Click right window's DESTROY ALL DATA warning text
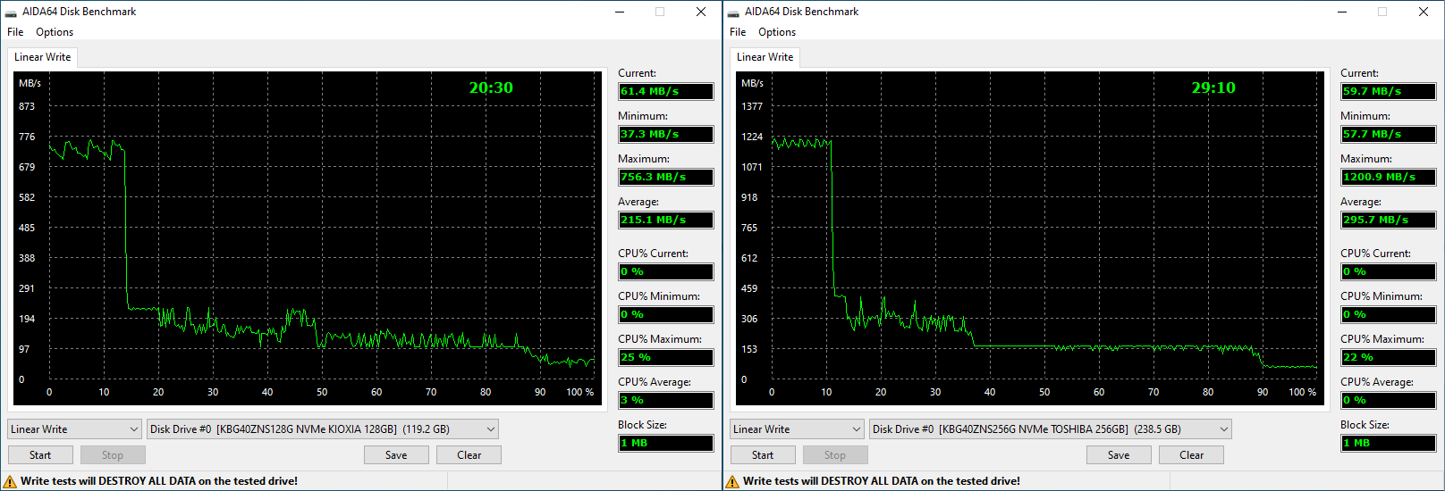Viewport: 1445px width, 491px height. coord(882,481)
